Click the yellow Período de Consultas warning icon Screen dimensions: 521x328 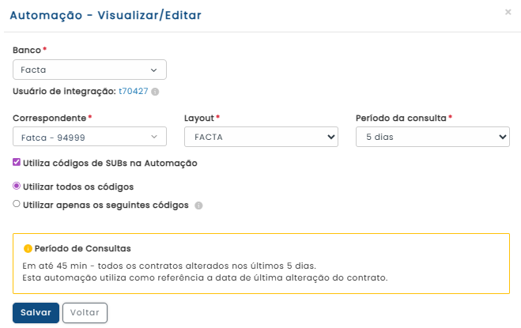pyautogui.click(x=28, y=248)
